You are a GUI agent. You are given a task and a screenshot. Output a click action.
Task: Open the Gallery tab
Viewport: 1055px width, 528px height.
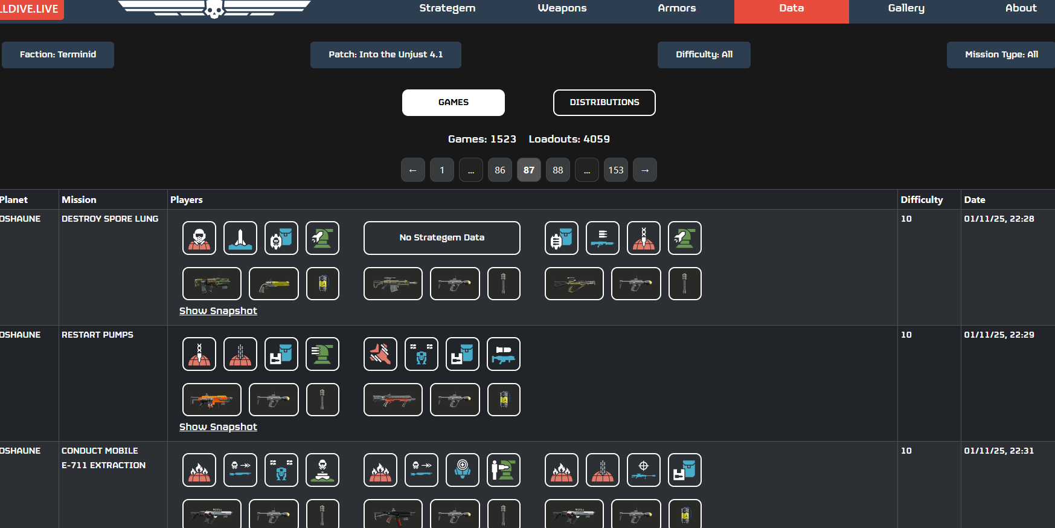click(906, 8)
